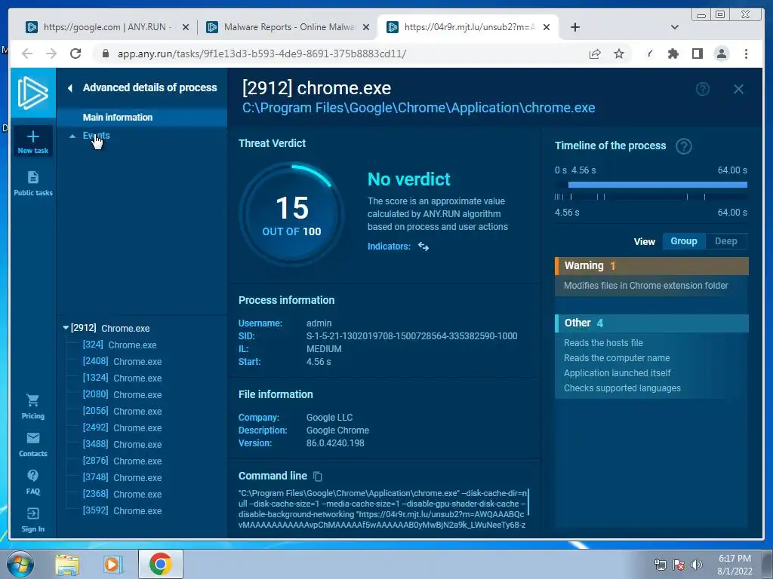Switch timeline view to Group
Image resolution: width=773 pixels, height=579 pixels.
point(684,241)
